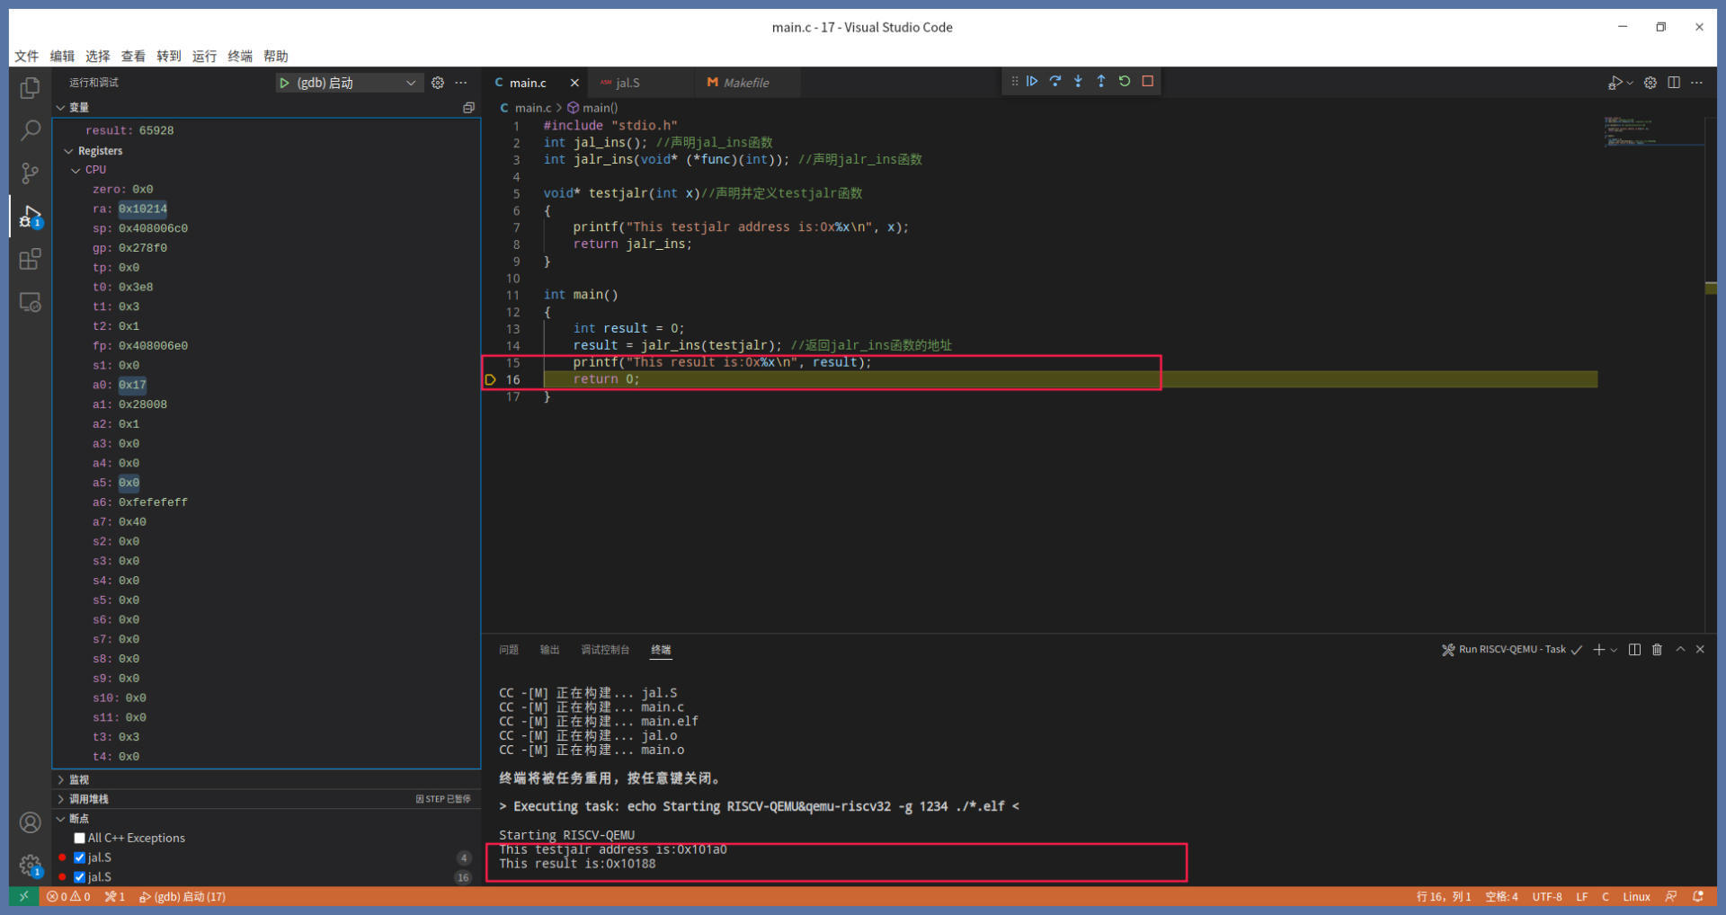1726x915 pixels.
Task: Disable the second jal.S breakpoint on line 16
Action: [80, 877]
